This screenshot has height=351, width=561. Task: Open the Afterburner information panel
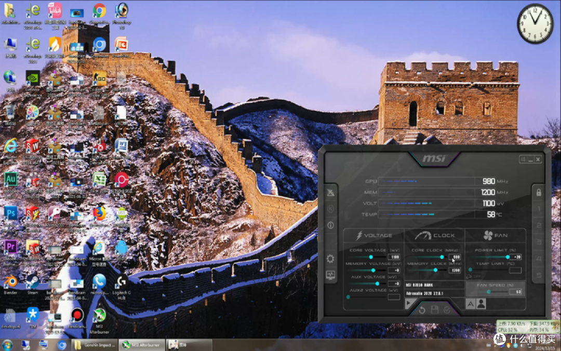(330, 225)
